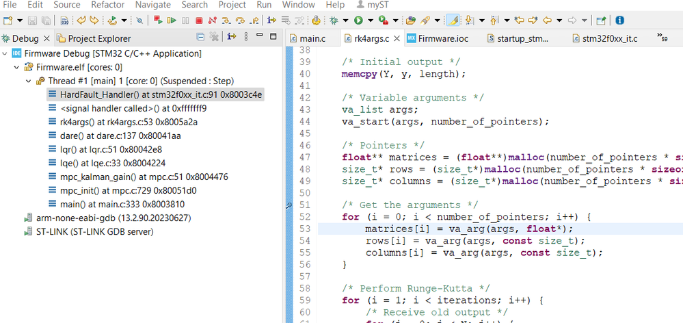This screenshot has height=323, width=683.
Task: Click the New file toolbar icon
Action: pyautogui.click(x=8, y=20)
